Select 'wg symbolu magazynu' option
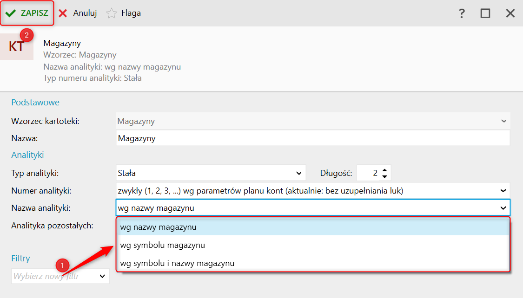This screenshot has height=298, width=523. pyautogui.click(x=162, y=245)
